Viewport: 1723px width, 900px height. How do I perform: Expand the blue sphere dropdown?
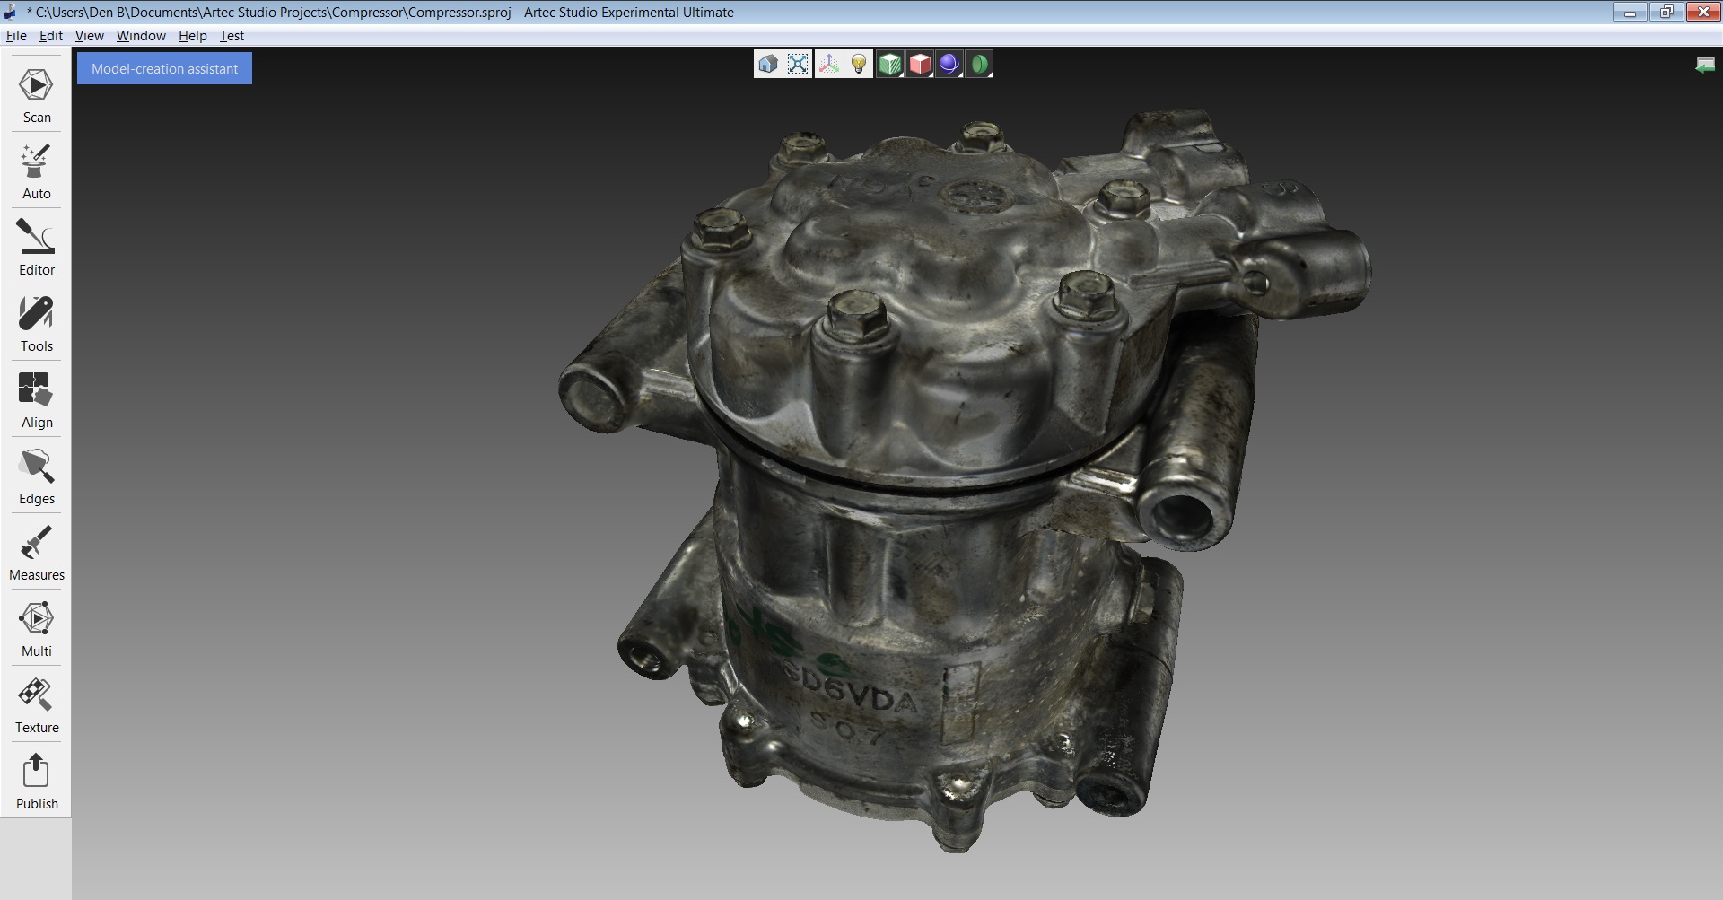(949, 64)
